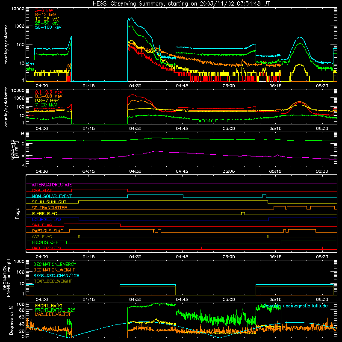This screenshot has height=342, width=342.
Task: Select the NON_SOLAR_EVENT flag label
Action: 52,196
